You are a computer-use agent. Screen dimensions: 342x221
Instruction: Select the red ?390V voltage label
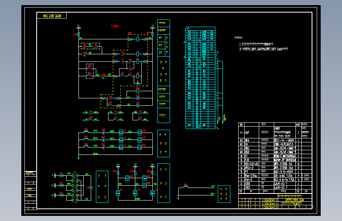[115, 26]
